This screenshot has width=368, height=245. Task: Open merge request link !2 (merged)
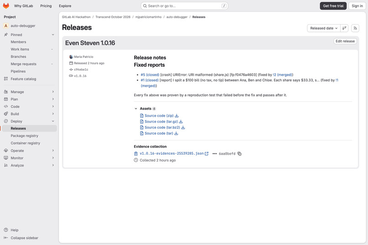[x=283, y=75]
